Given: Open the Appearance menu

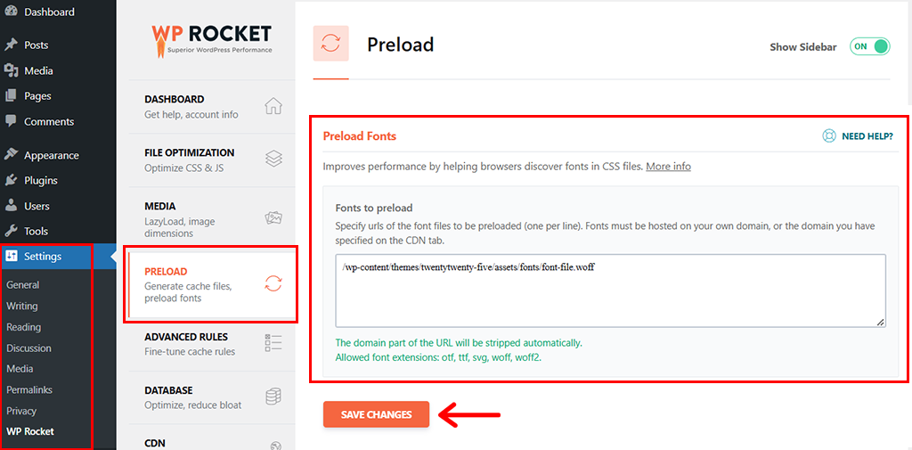Looking at the screenshot, I should click(x=51, y=155).
